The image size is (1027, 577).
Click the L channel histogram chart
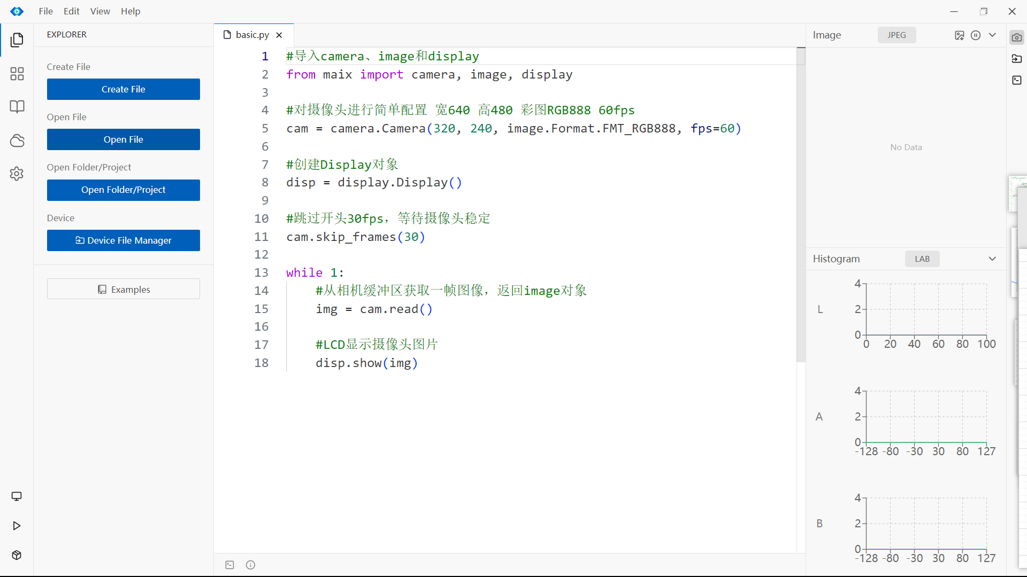tap(926, 309)
